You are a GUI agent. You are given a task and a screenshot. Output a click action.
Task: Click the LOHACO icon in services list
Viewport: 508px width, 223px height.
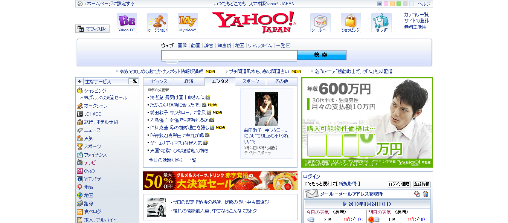click(80, 114)
